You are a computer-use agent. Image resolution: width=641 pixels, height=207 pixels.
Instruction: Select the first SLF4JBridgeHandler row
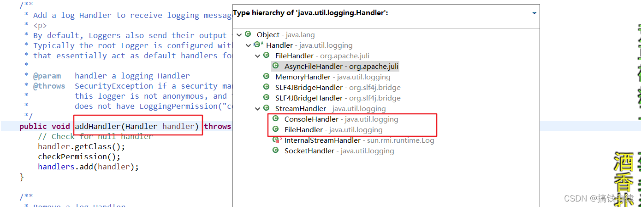tap(338, 88)
